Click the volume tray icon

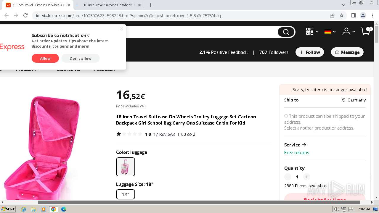[x=337, y=209]
